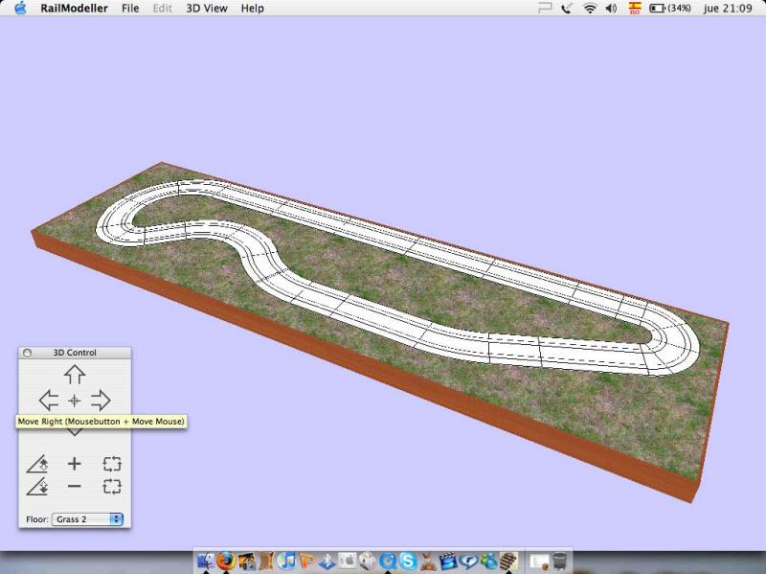
Task: Open the Help menu
Action: tap(253, 8)
